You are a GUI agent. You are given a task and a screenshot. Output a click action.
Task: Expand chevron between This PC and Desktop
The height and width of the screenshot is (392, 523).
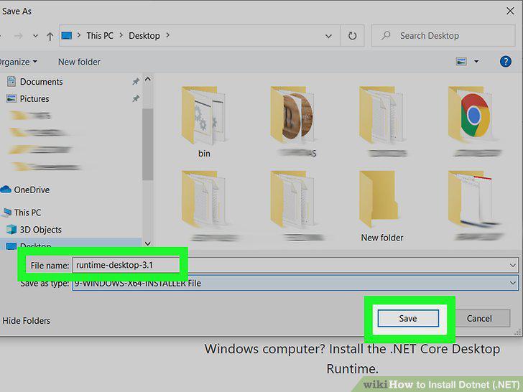pyautogui.click(x=121, y=35)
